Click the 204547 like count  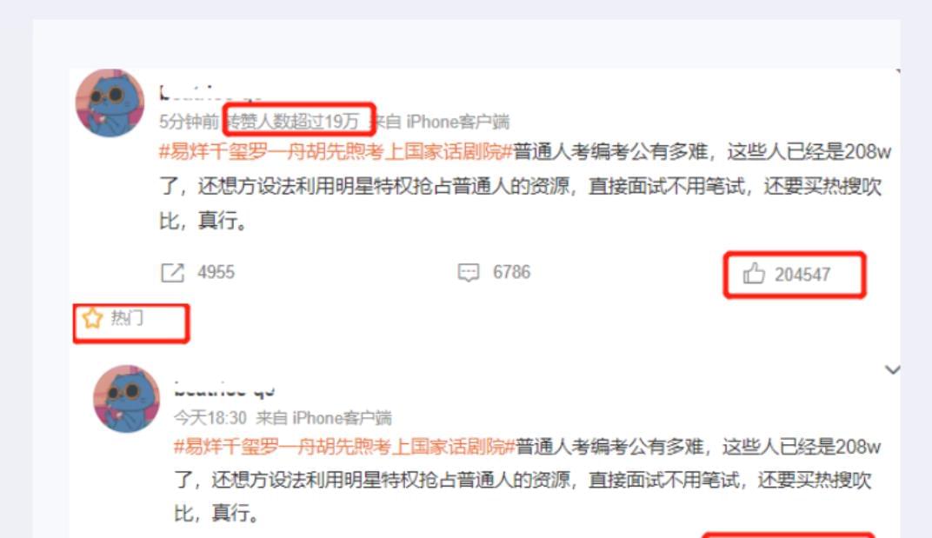click(x=802, y=275)
